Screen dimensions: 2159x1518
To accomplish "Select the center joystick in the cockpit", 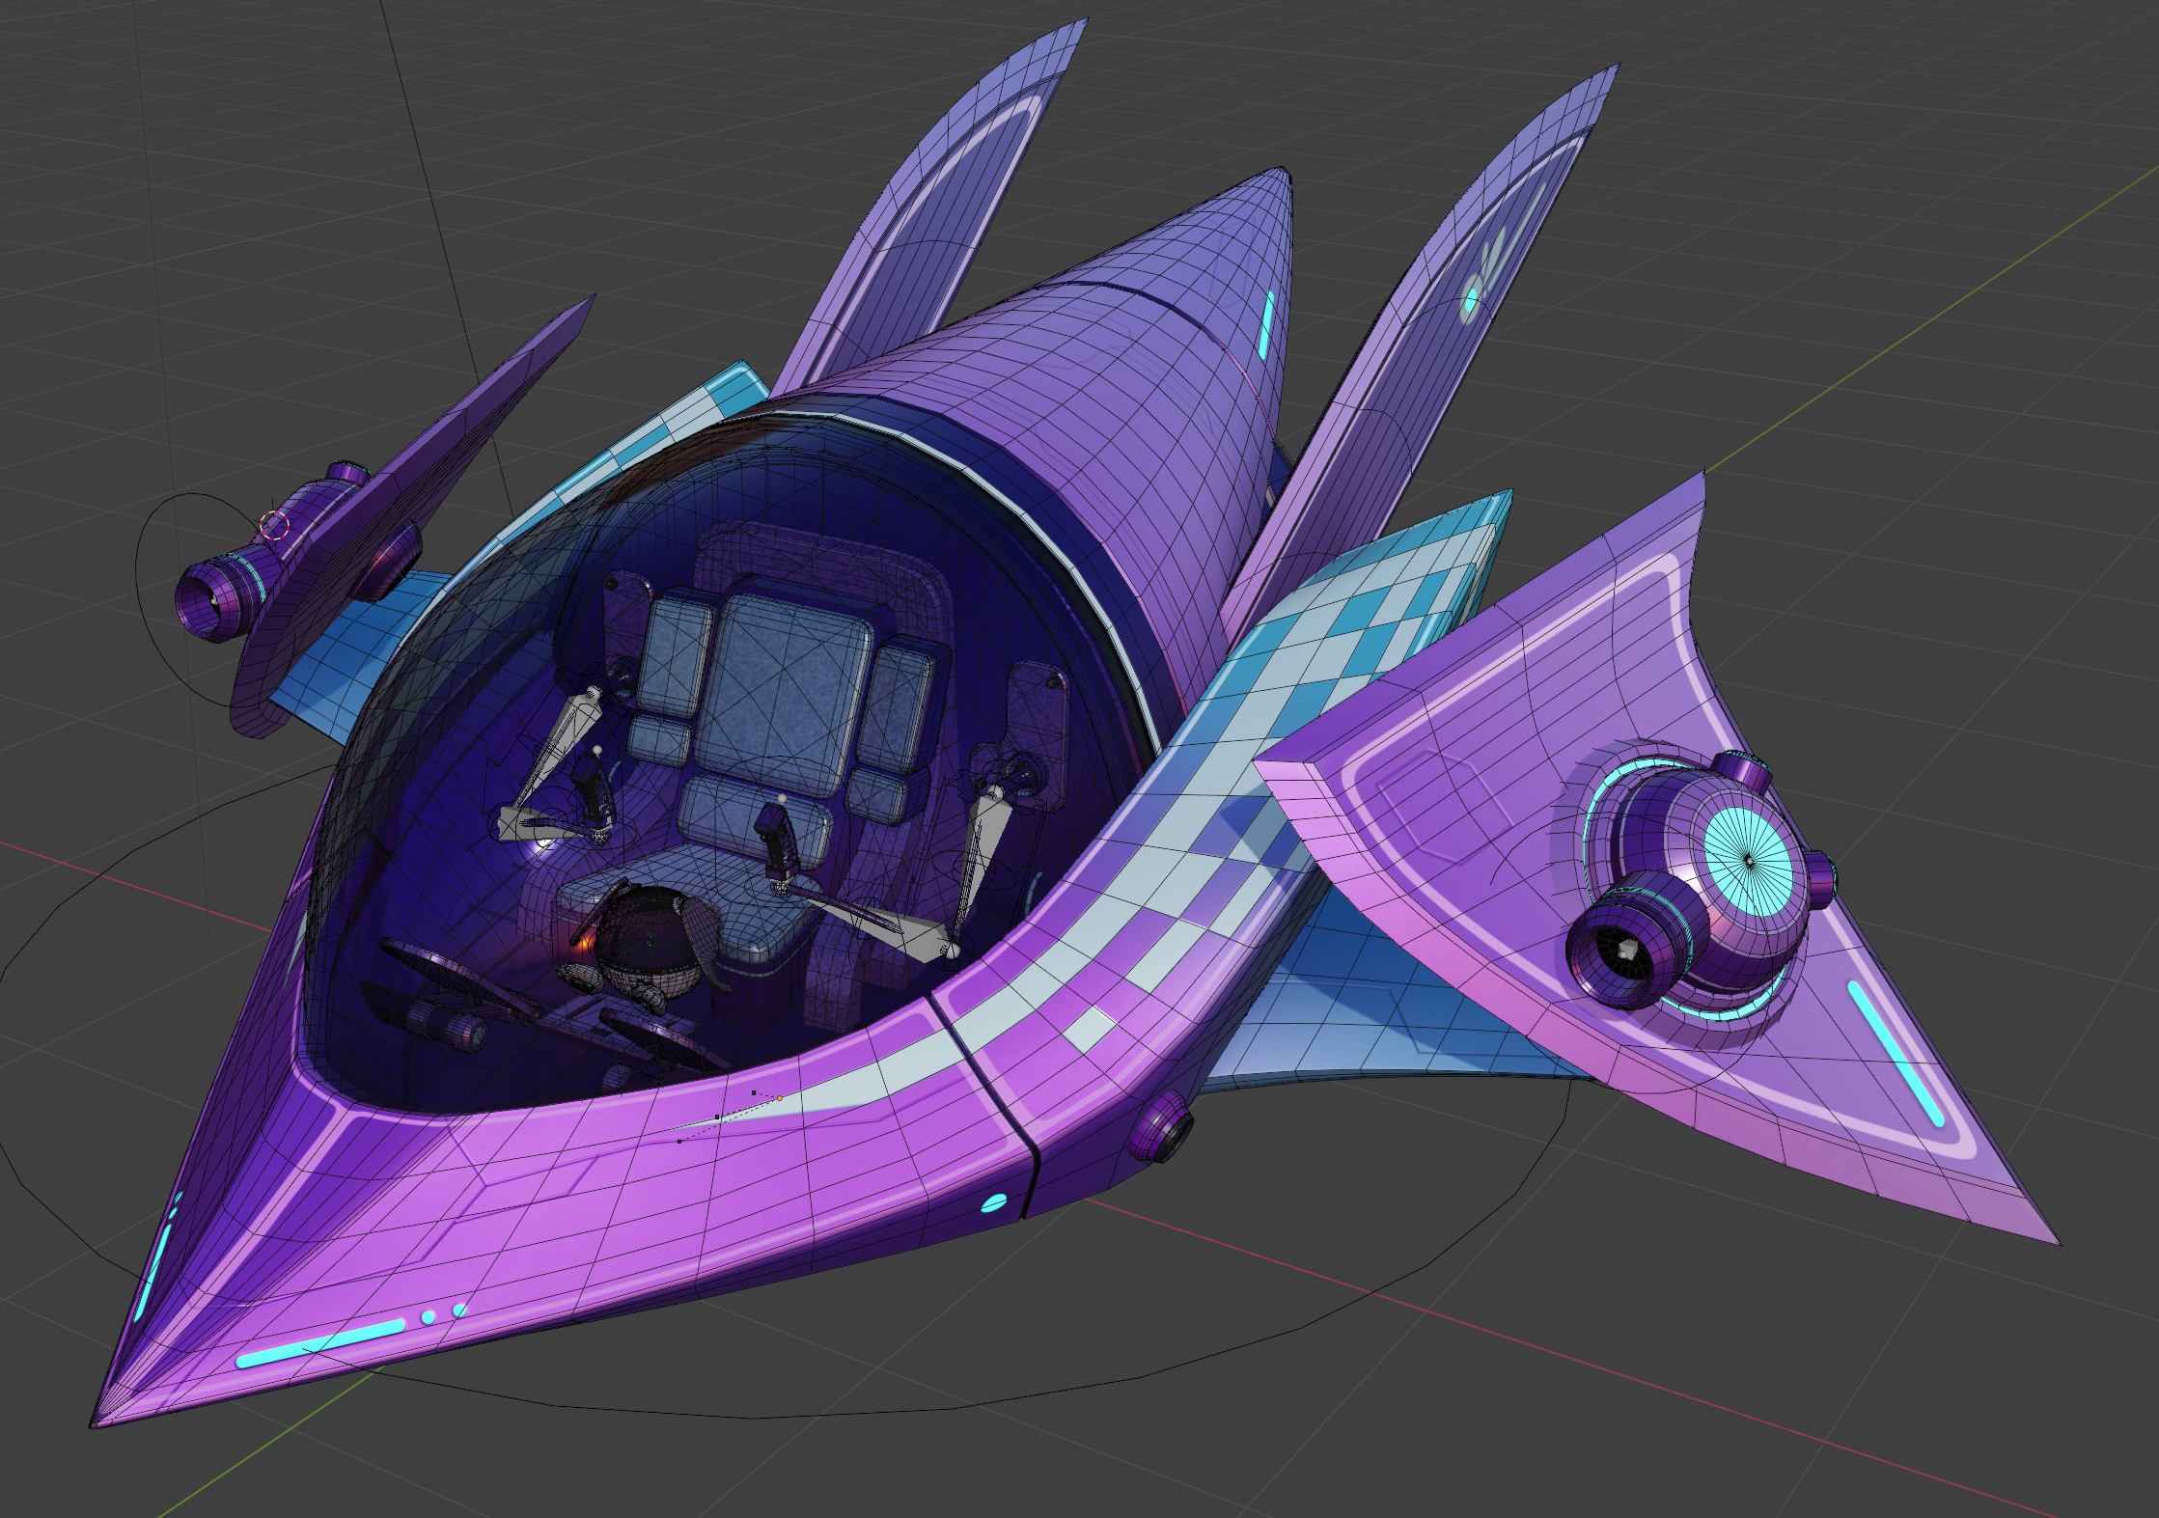I will [778, 845].
